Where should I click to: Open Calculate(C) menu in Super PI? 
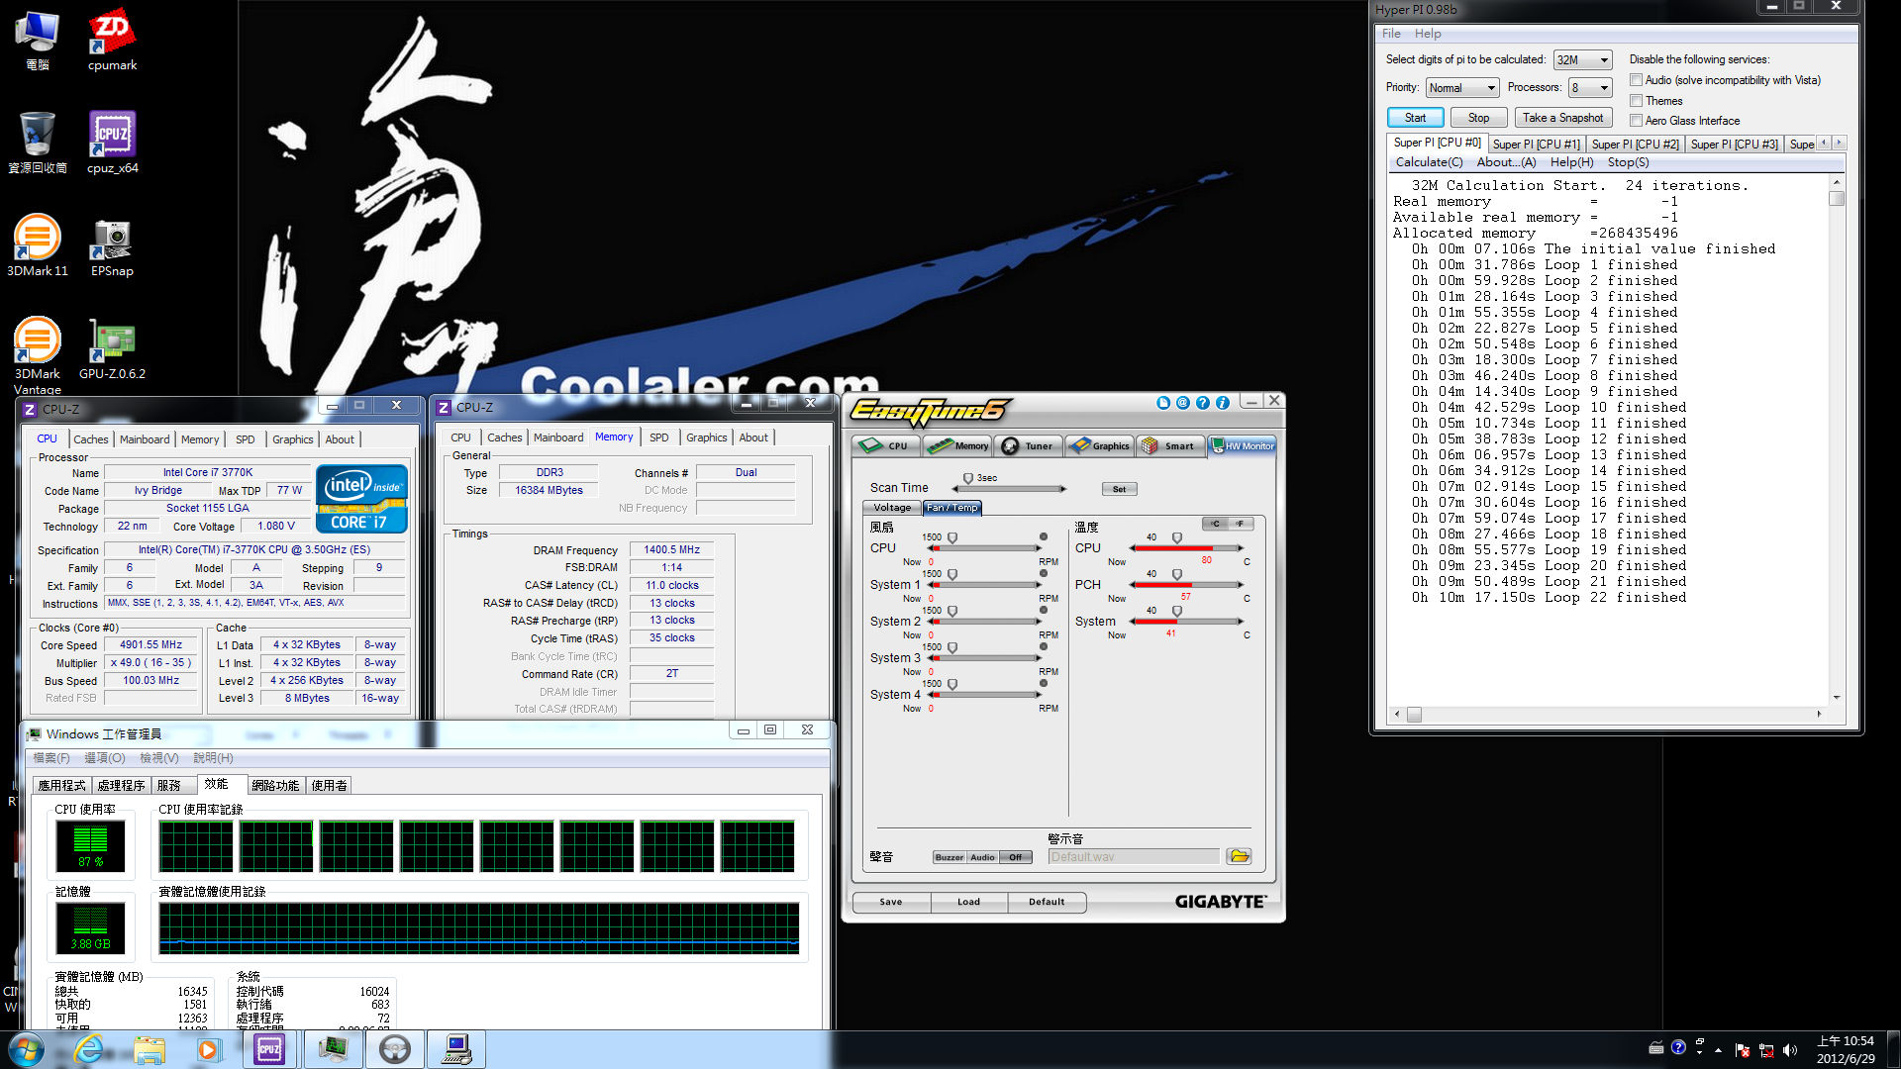tap(1429, 162)
